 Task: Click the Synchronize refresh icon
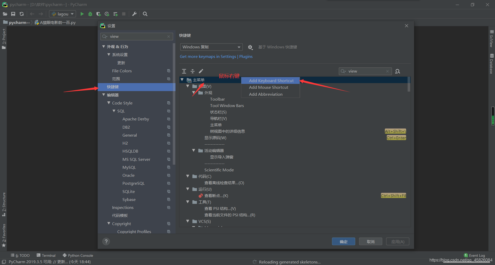point(22,14)
